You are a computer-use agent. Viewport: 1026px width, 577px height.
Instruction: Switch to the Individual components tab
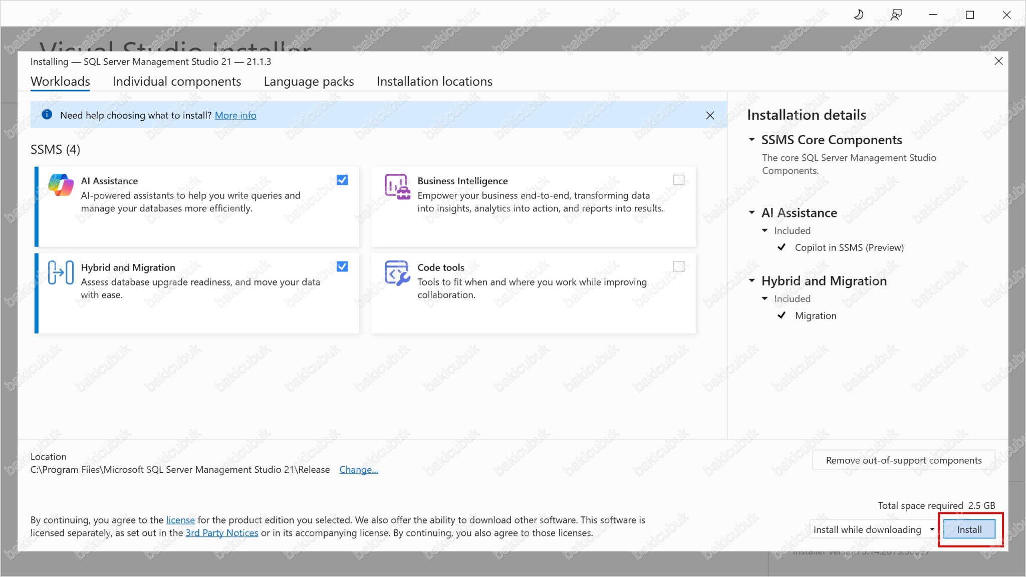[x=177, y=81]
